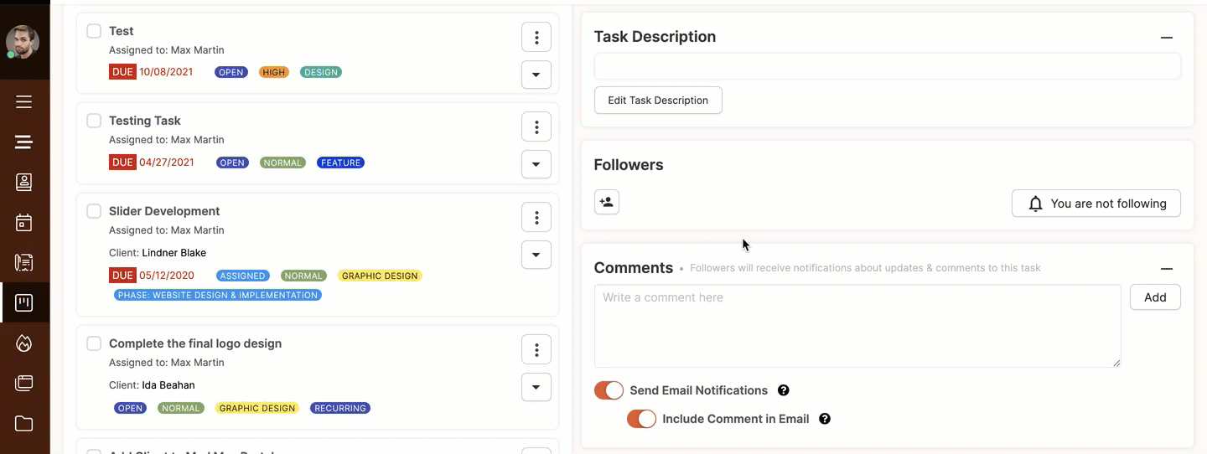Toggle Send Email Notifications switch
The height and width of the screenshot is (454, 1207).
(x=609, y=390)
